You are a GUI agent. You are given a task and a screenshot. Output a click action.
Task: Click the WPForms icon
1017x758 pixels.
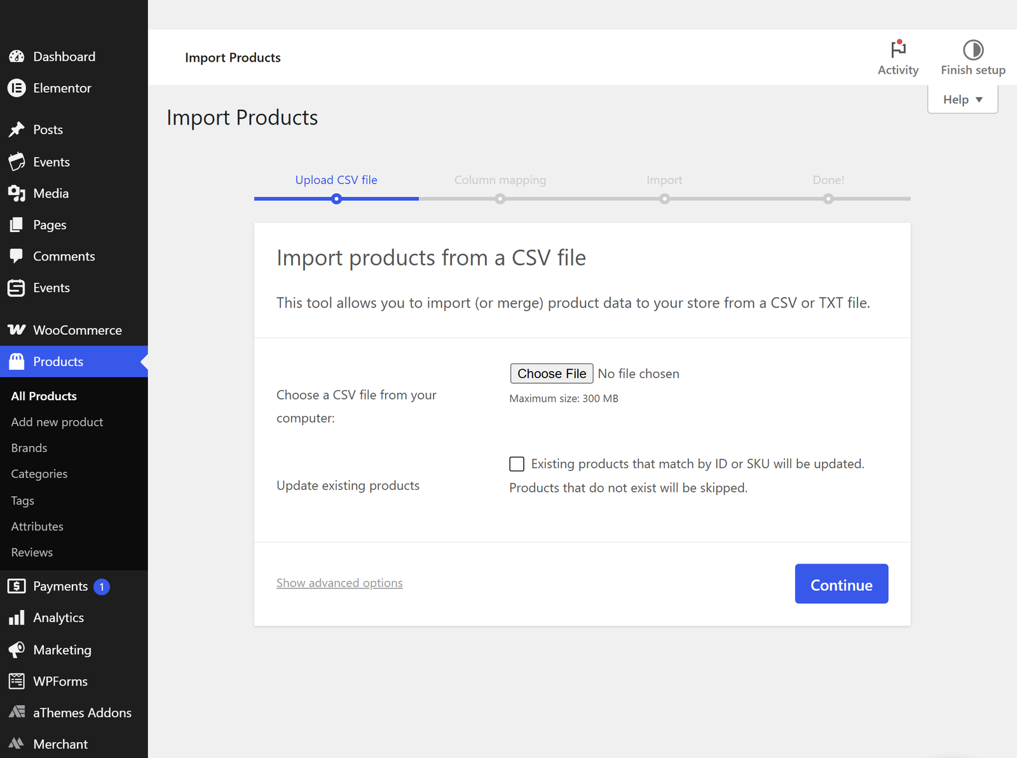(17, 681)
